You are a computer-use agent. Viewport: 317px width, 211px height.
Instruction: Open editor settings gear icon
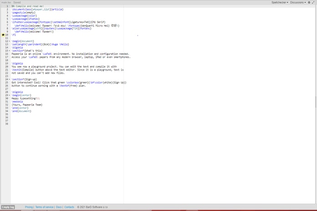[309, 2]
